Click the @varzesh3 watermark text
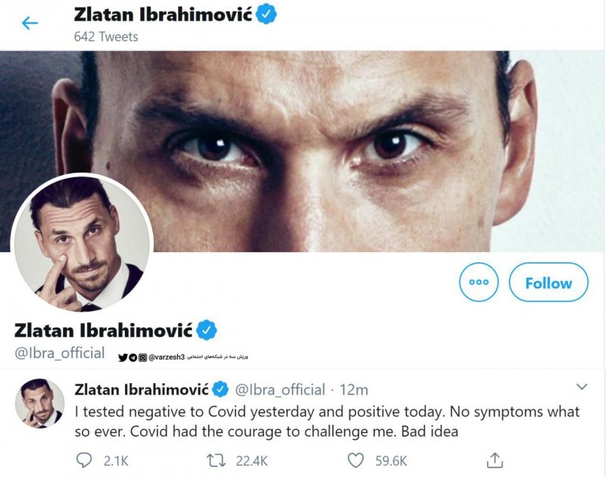 tap(166, 357)
